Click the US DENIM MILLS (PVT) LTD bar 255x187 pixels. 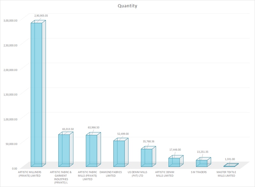tap(148, 156)
